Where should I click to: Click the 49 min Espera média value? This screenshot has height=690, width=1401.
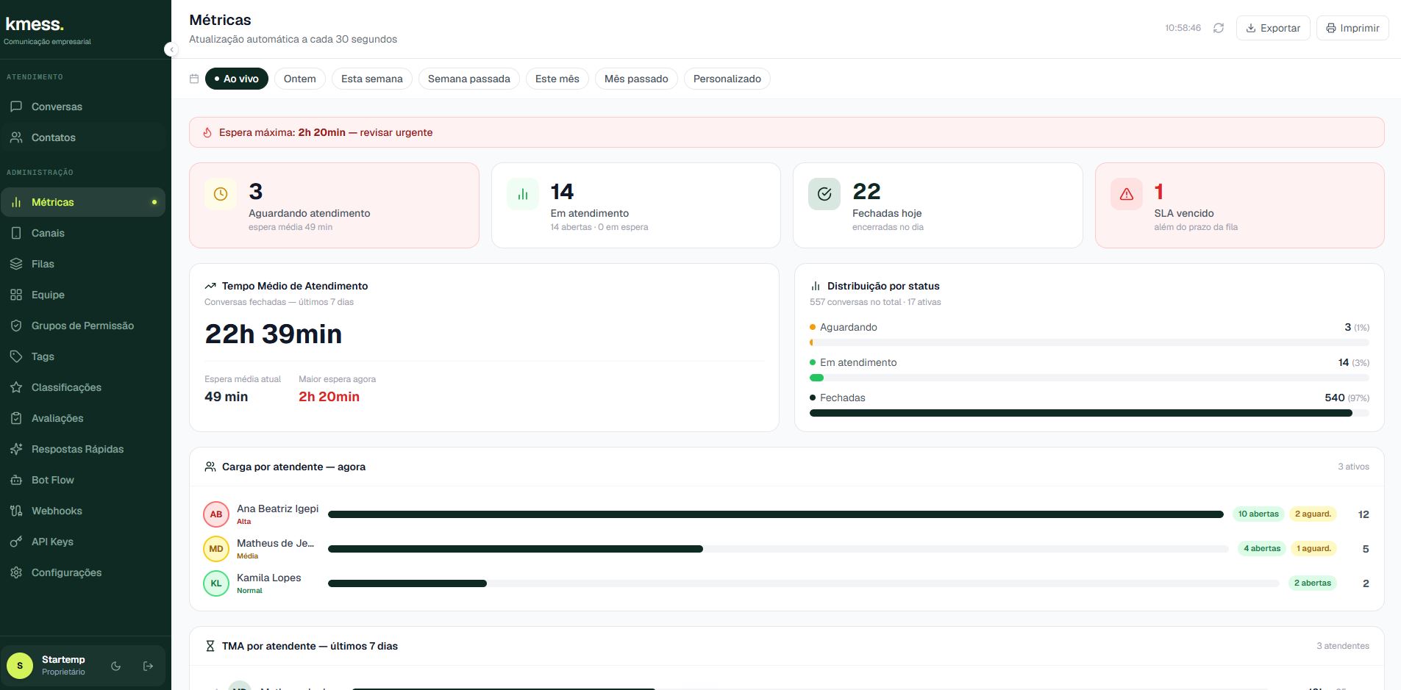tap(226, 397)
